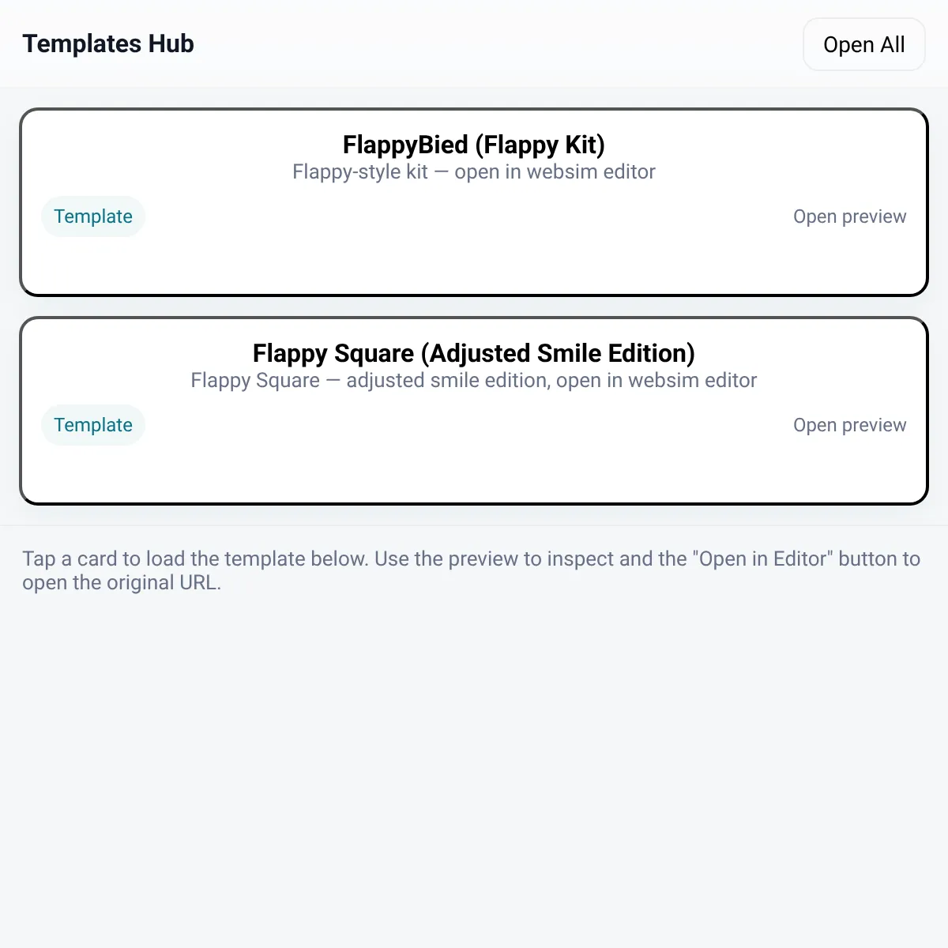Screen dimensions: 948x948
Task: Click blank space below Template in Flappy Square card
Action: coord(93,473)
